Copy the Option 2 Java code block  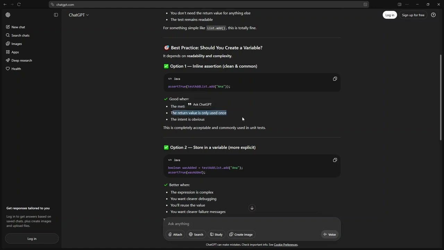(x=335, y=160)
